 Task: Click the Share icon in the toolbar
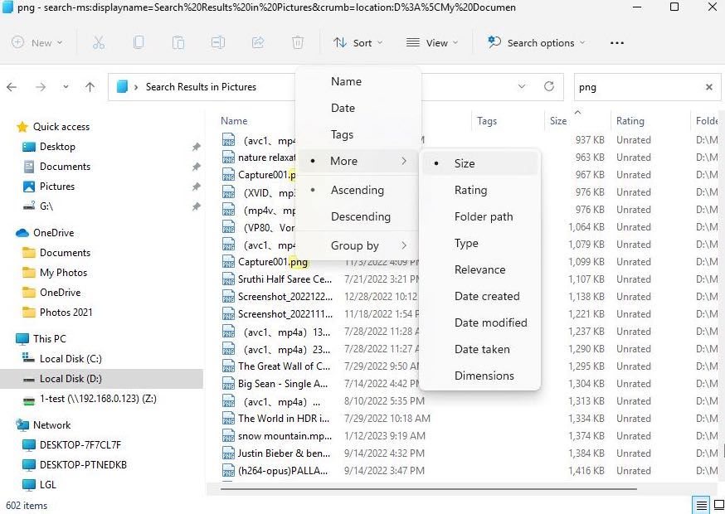coord(258,41)
